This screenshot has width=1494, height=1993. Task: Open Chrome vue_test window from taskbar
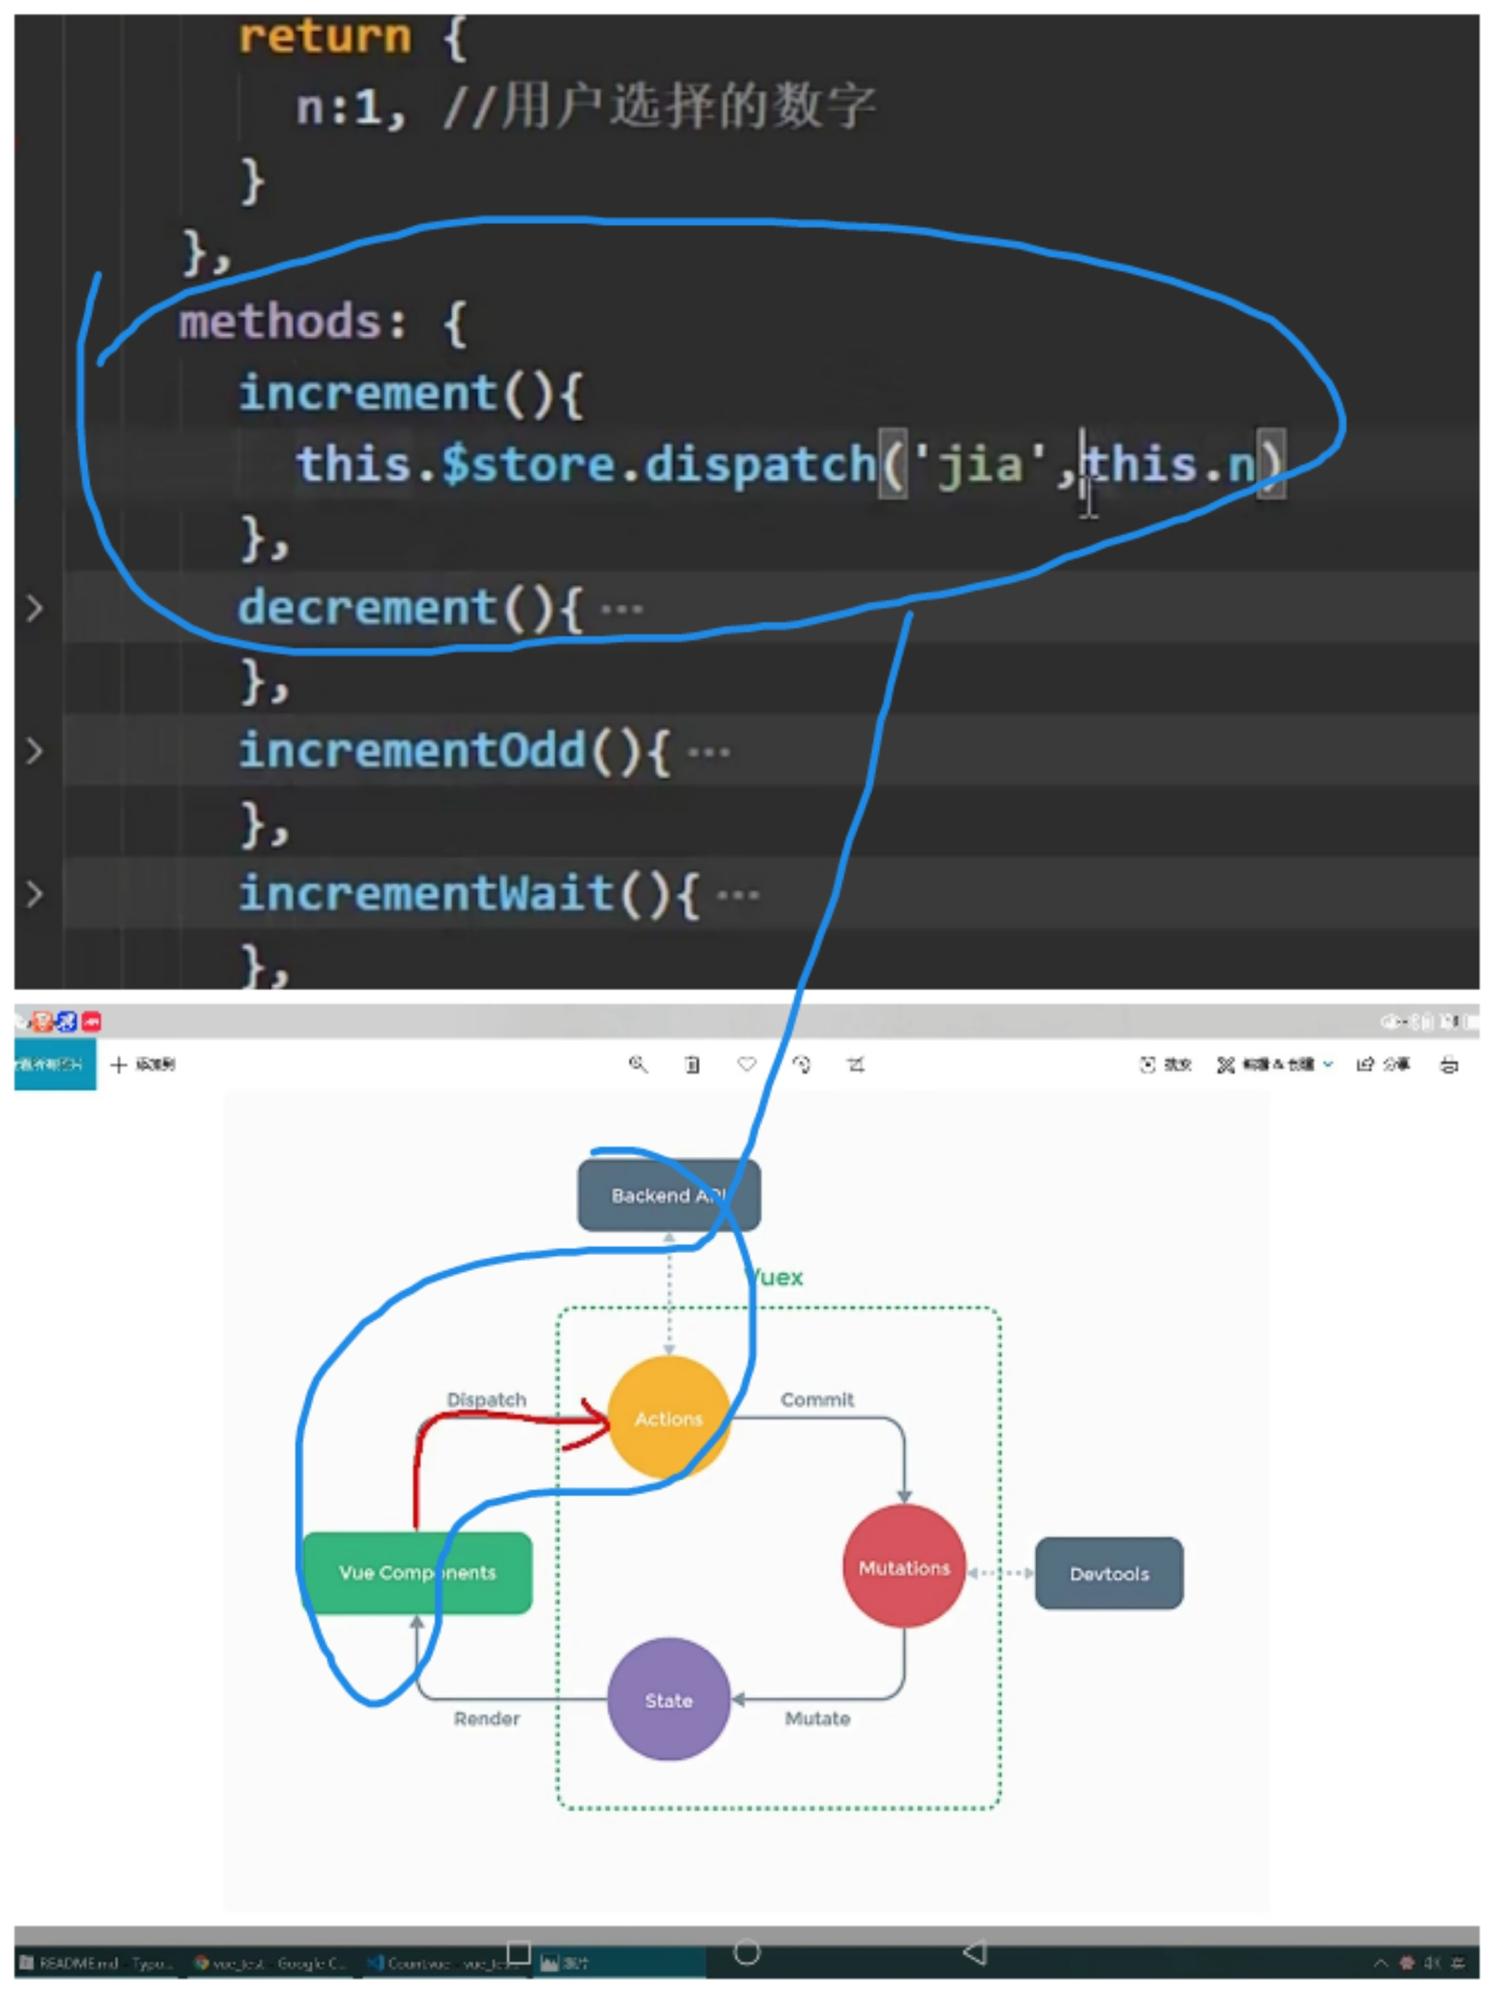tap(270, 1963)
